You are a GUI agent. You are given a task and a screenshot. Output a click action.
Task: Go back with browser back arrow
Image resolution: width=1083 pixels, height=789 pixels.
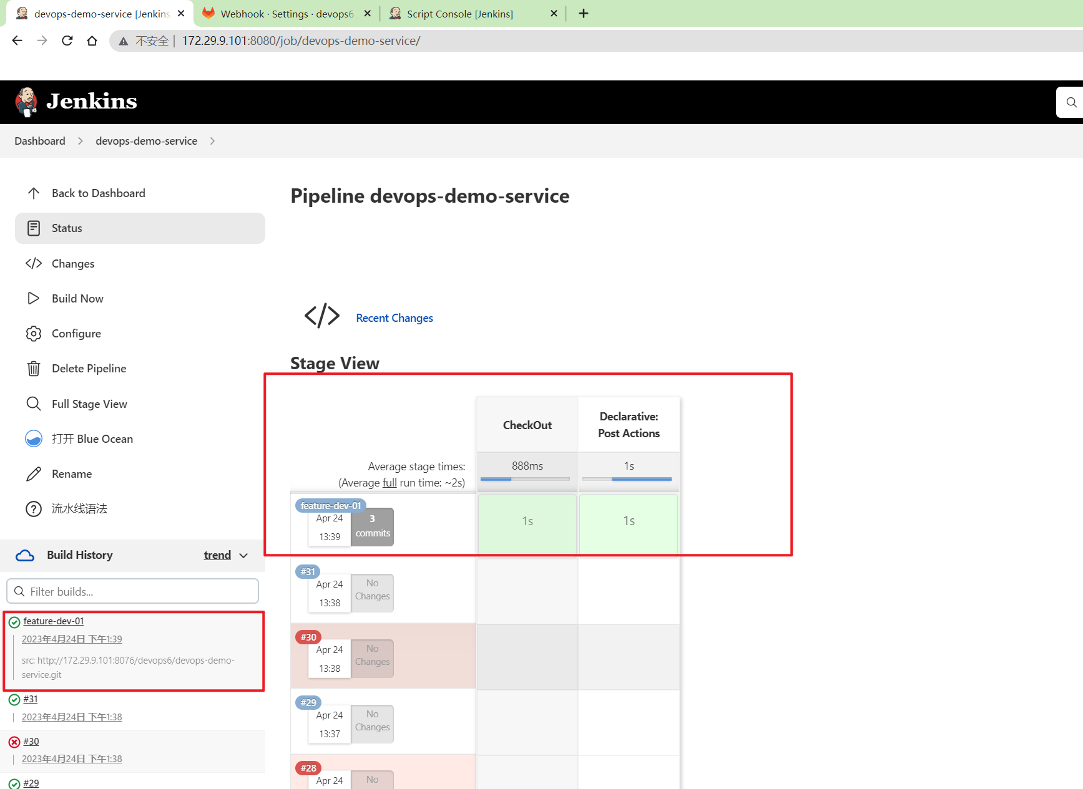pos(17,41)
